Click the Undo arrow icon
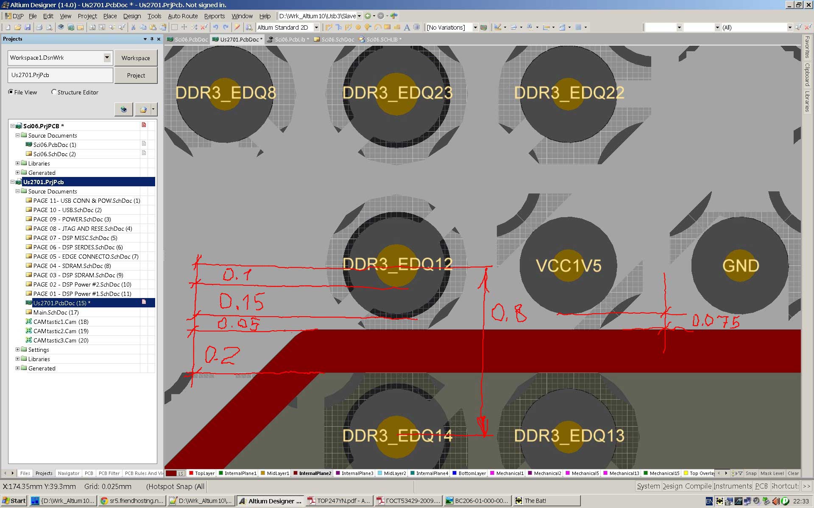Screen dimensions: 814x508 click(216, 28)
